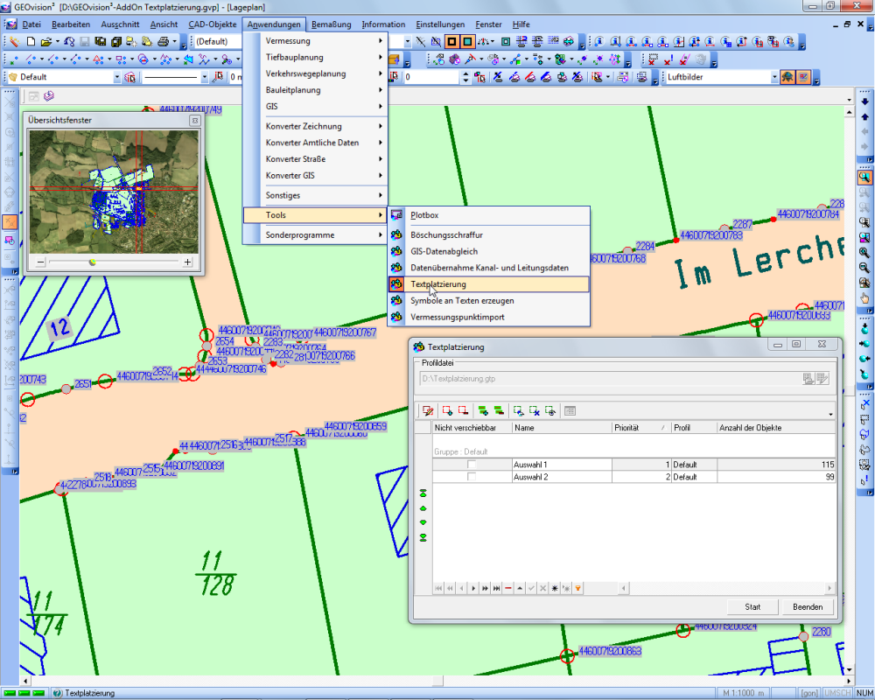Click the Textplatzierung grid horizontal scrollbar

(x=726, y=588)
